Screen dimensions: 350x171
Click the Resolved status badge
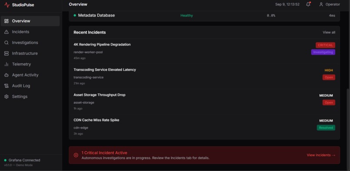tap(326, 128)
